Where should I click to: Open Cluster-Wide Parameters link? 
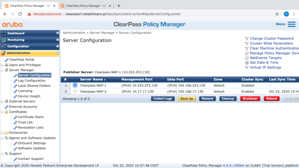271,43
